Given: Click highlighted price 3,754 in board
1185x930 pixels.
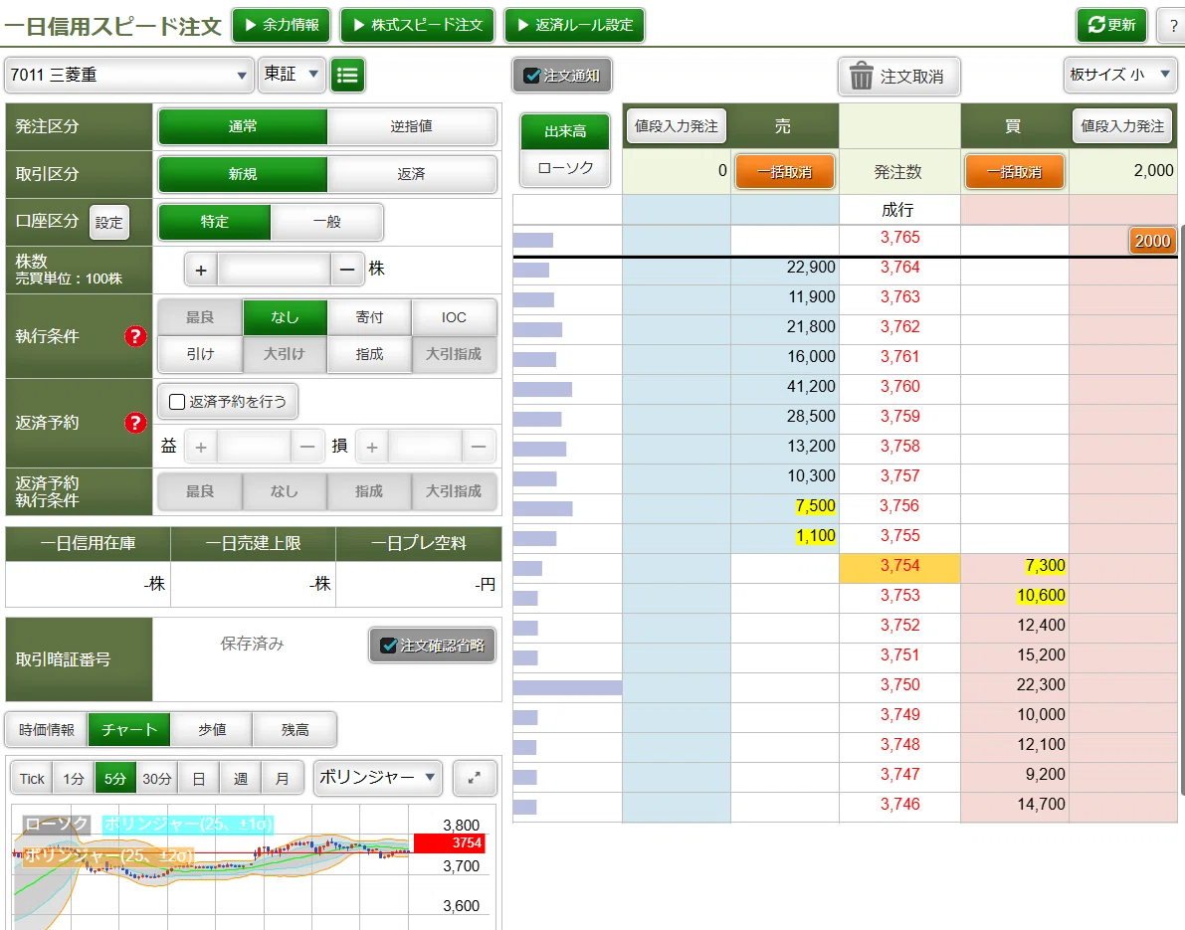Looking at the screenshot, I should click(x=899, y=566).
